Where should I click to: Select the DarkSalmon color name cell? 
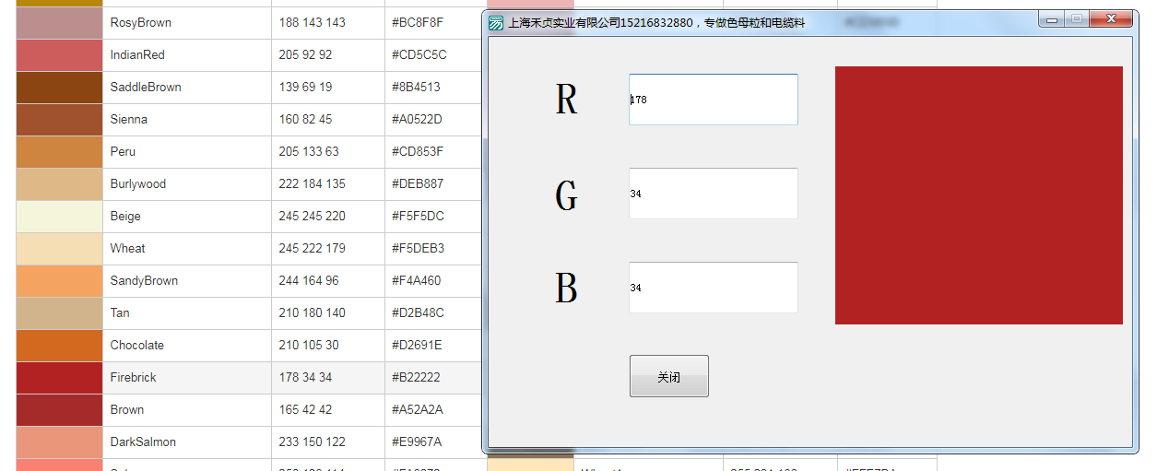(x=186, y=442)
